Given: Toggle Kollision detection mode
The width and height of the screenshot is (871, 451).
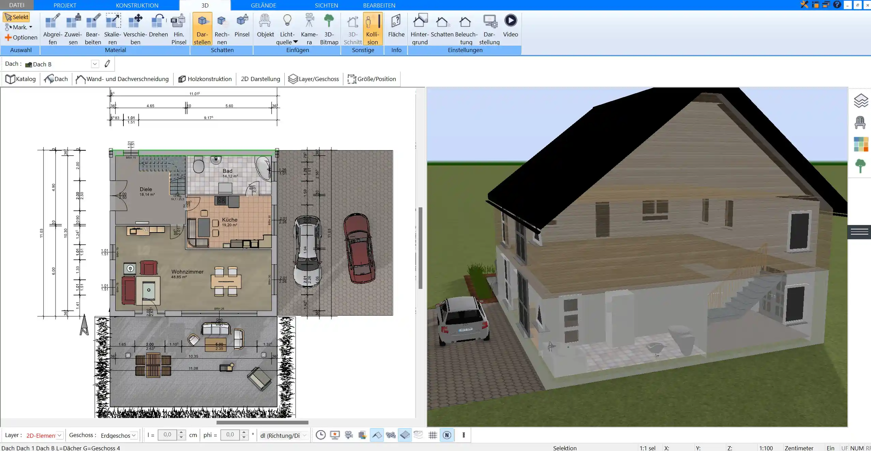Looking at the screenshot, I should (x=373, y=29).
